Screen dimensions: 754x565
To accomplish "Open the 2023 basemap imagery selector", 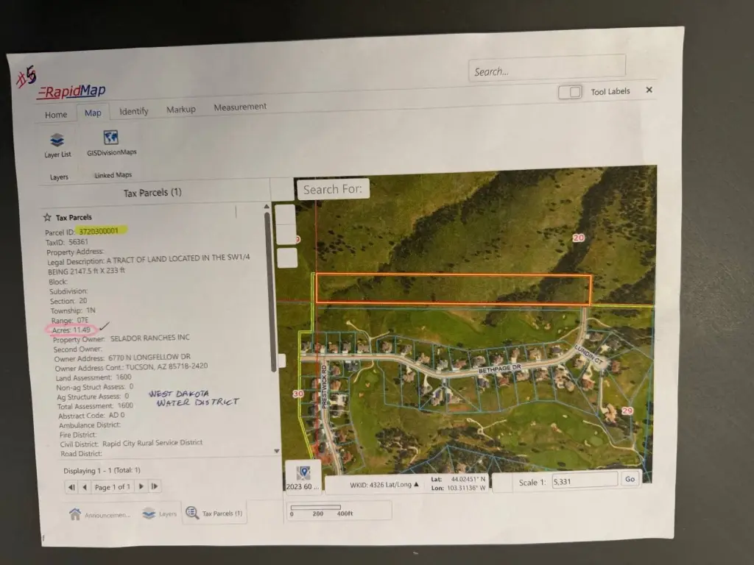I will click(303, 477).
